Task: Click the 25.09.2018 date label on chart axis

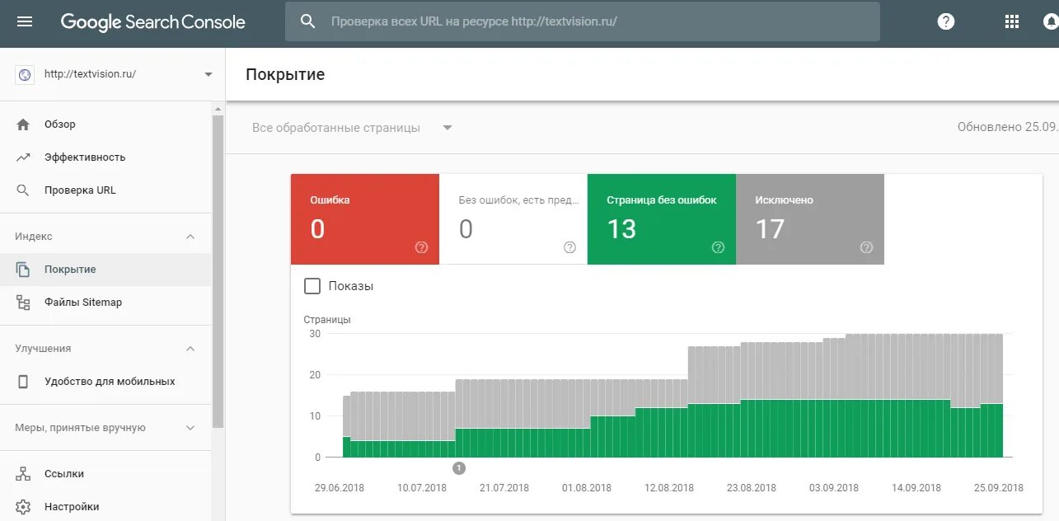Action: (x=999, y=488)
